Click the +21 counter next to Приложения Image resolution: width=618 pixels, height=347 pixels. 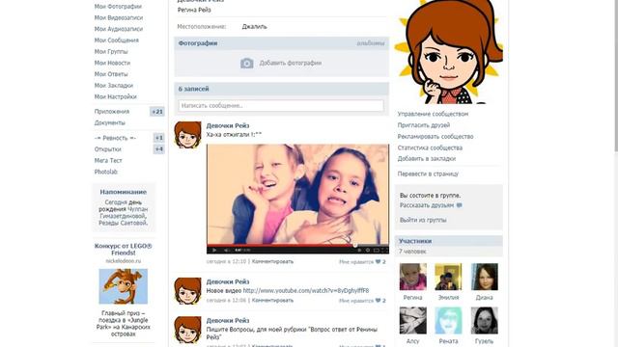[x=157, y=112]
